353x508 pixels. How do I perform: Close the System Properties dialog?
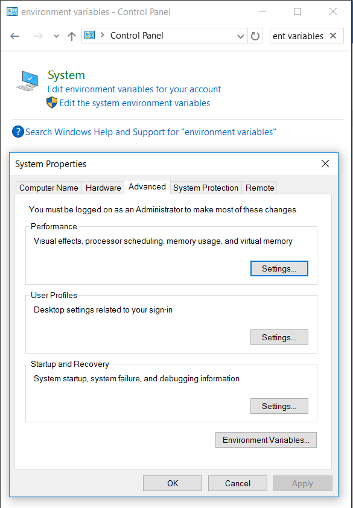325,164
